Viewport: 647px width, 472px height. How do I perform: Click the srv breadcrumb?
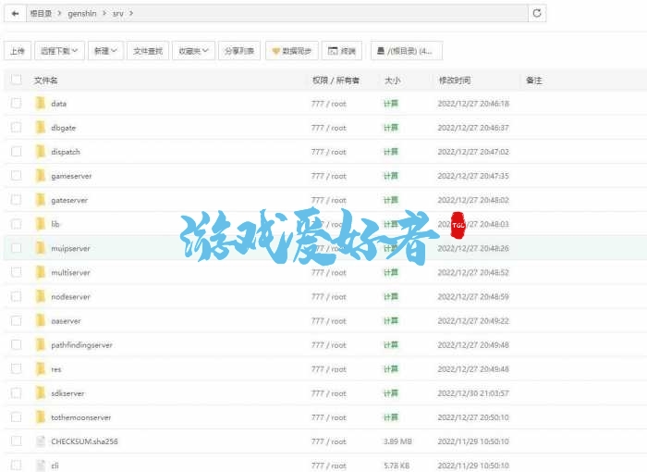[118, 14]
